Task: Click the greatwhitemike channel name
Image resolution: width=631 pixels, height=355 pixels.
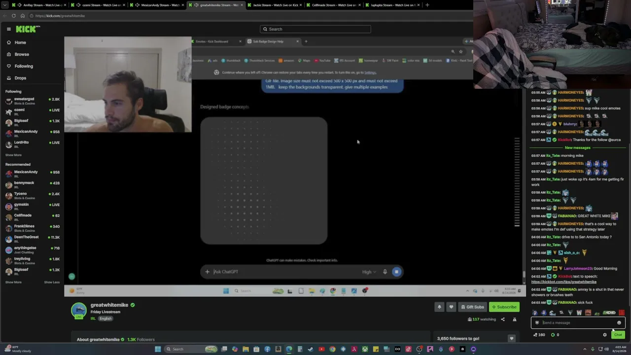Action: (x=109, y=305)
